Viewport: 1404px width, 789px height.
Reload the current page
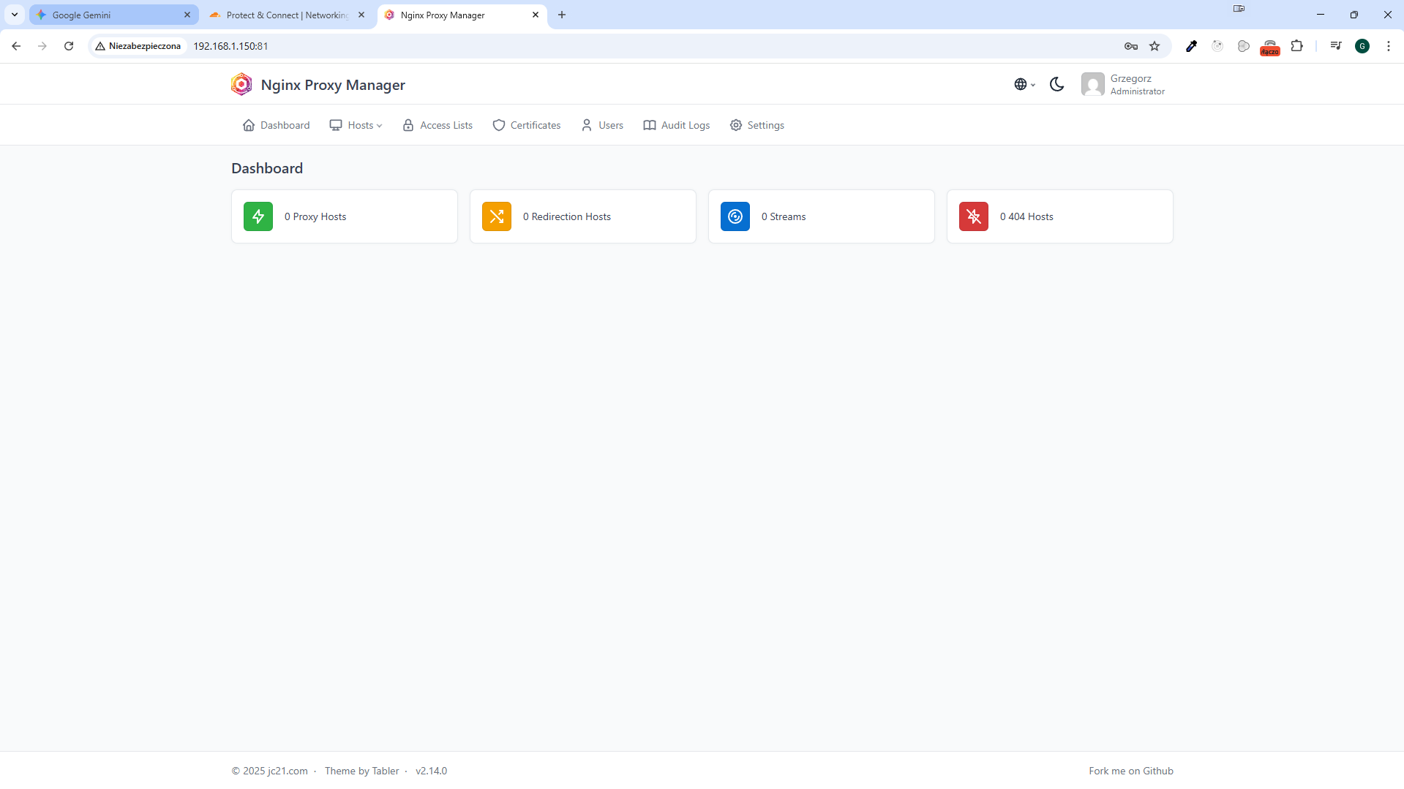pyautogui.click(x=69, y=46)
